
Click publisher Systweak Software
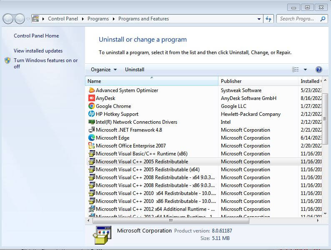pos(241,90)
